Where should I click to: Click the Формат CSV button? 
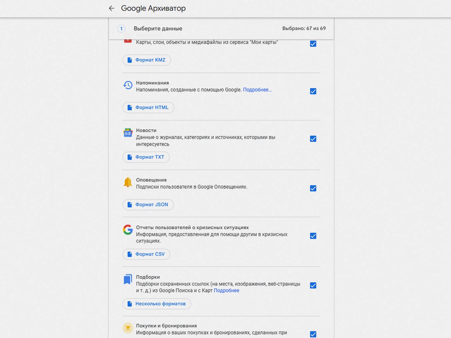pyautogui.click(x=146, y=254)
